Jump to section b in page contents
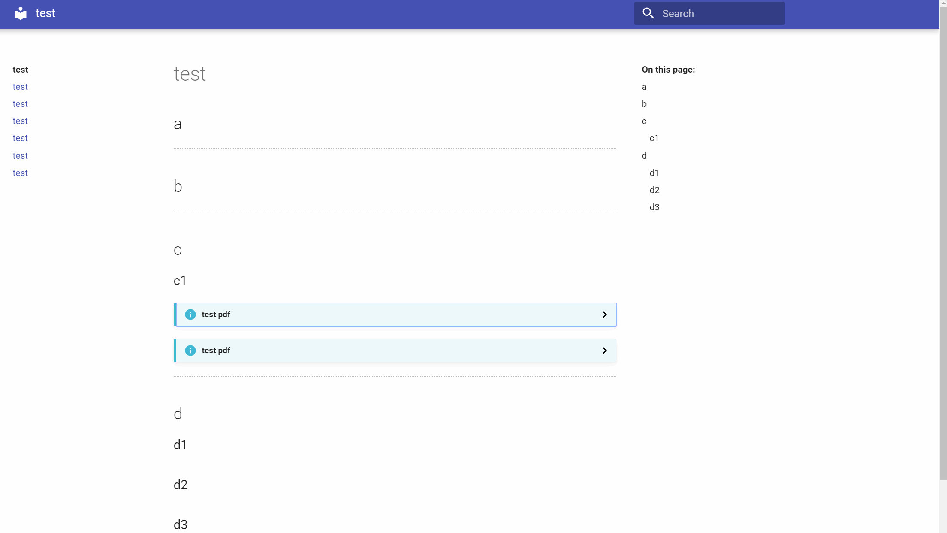The height and width of the screenshot is (533, 947). pos(644,104)
